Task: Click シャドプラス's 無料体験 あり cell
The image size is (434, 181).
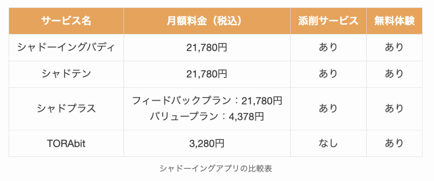Action: 394,109
